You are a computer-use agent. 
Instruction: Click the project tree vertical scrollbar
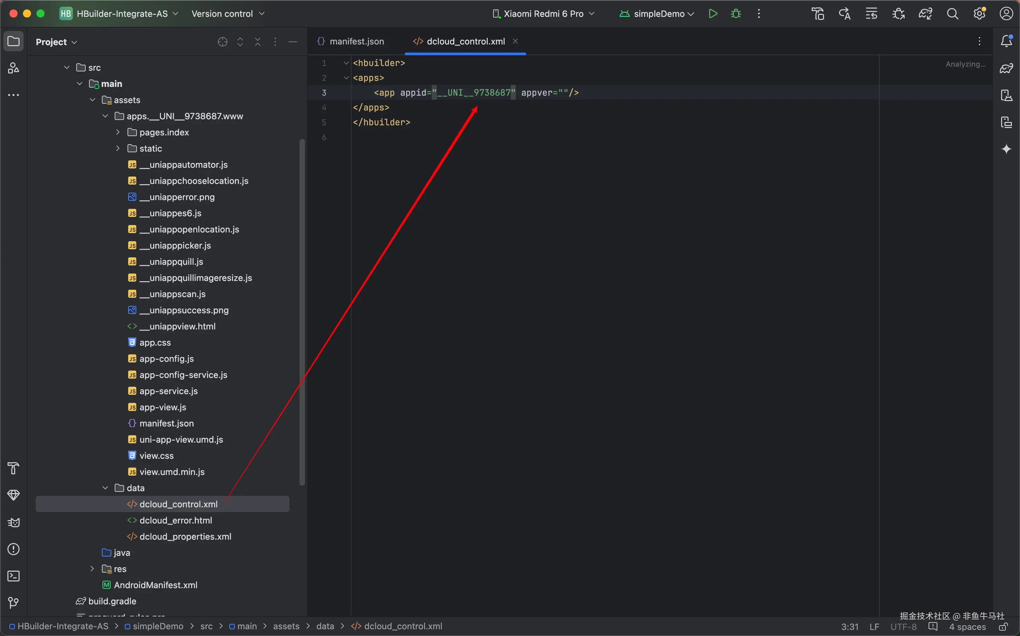pyautogui.click(x=302, y=311)
